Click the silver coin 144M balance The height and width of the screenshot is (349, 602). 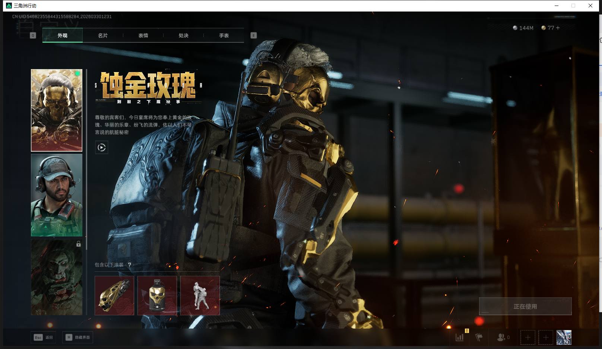click(x=523, y=28)
